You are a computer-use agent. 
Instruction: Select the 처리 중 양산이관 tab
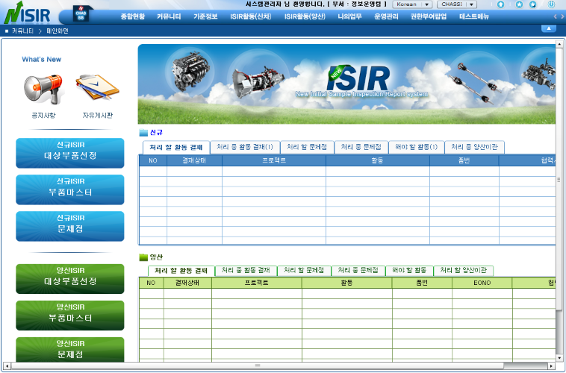tap(474, 147)
